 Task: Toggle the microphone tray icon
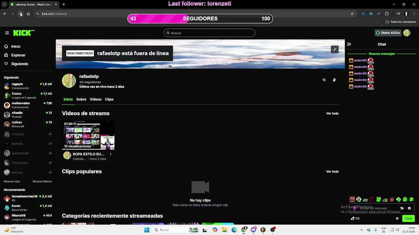tap(375, 230)
